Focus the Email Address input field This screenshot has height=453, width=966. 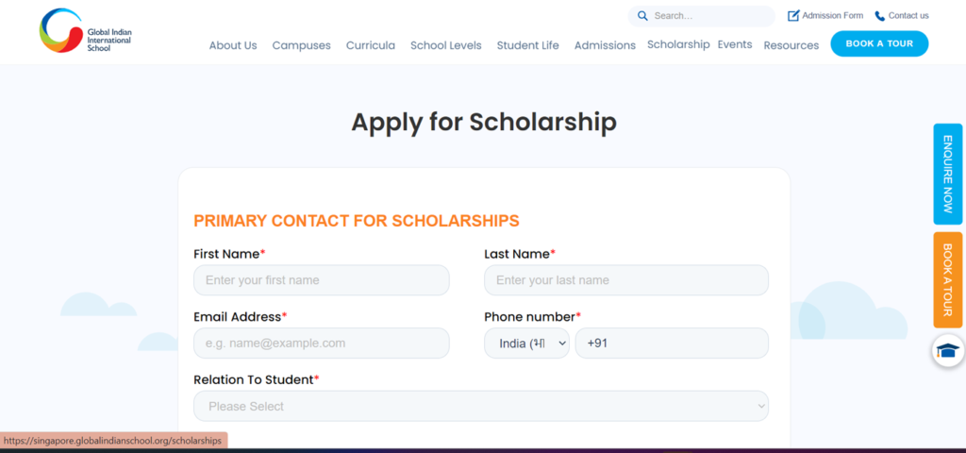pyautogui.click(x=322, y=344)
